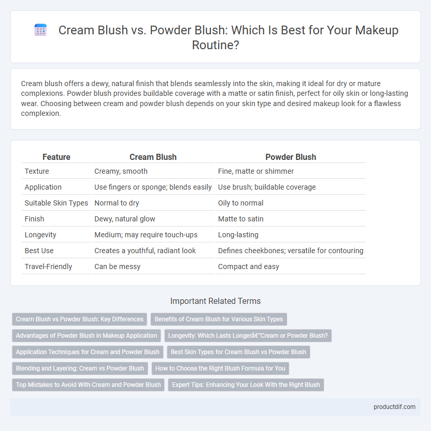The width and height of the screenshot is (431, 431).
Task: Click the 'Travel-Friendly' row label
Action: 48,266
